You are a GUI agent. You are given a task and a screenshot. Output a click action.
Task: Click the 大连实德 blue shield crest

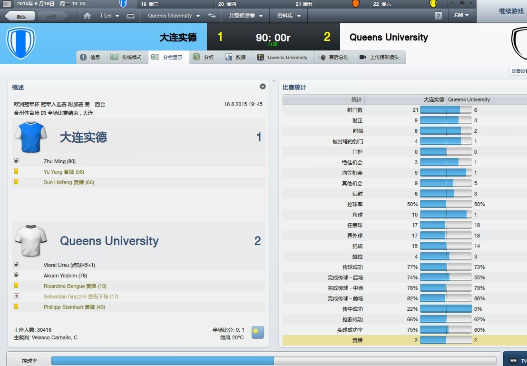(20, 43)
